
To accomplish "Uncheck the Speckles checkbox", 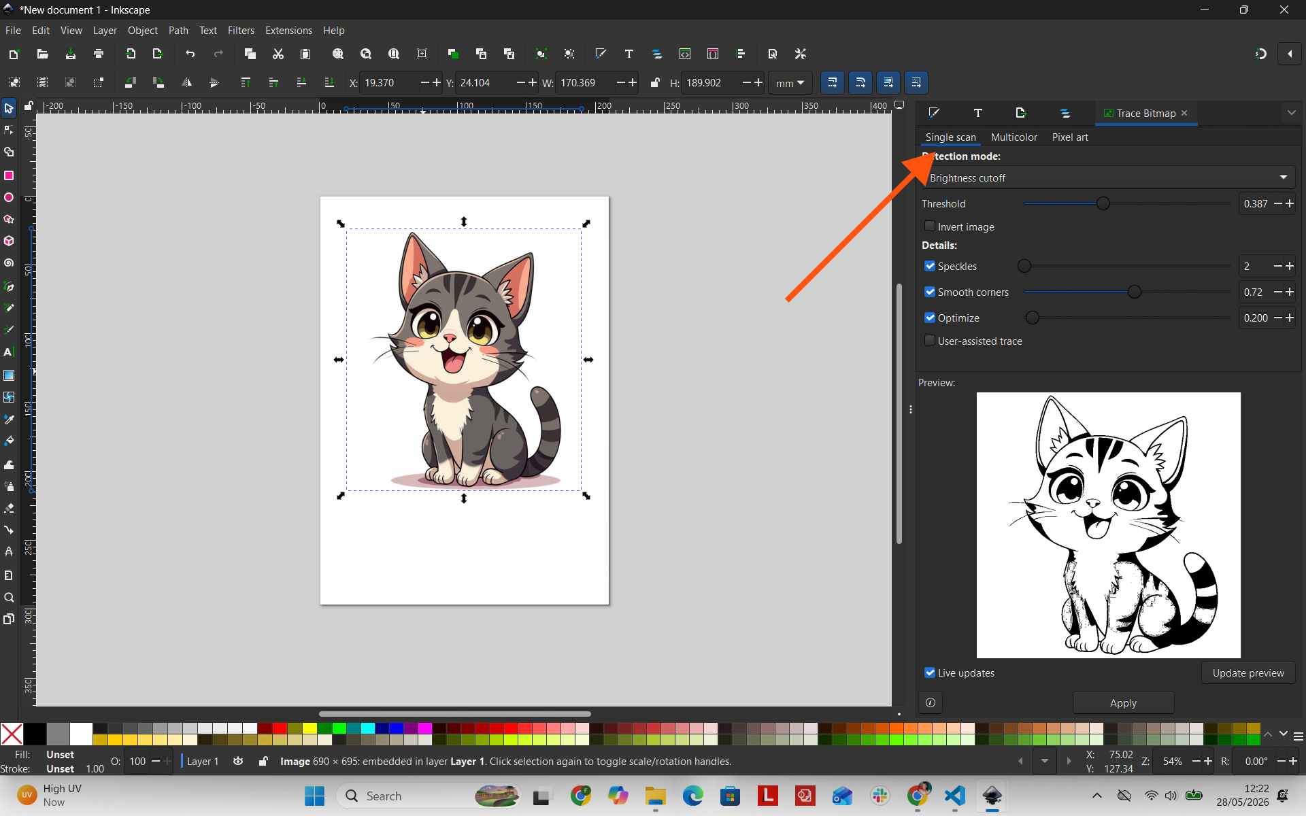I will 929,266.
